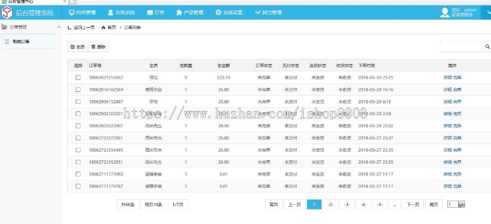Viewport: 491px width, 224px height.
Task: Open 详细 for order 18062823023907
Action: pos(447,126)
